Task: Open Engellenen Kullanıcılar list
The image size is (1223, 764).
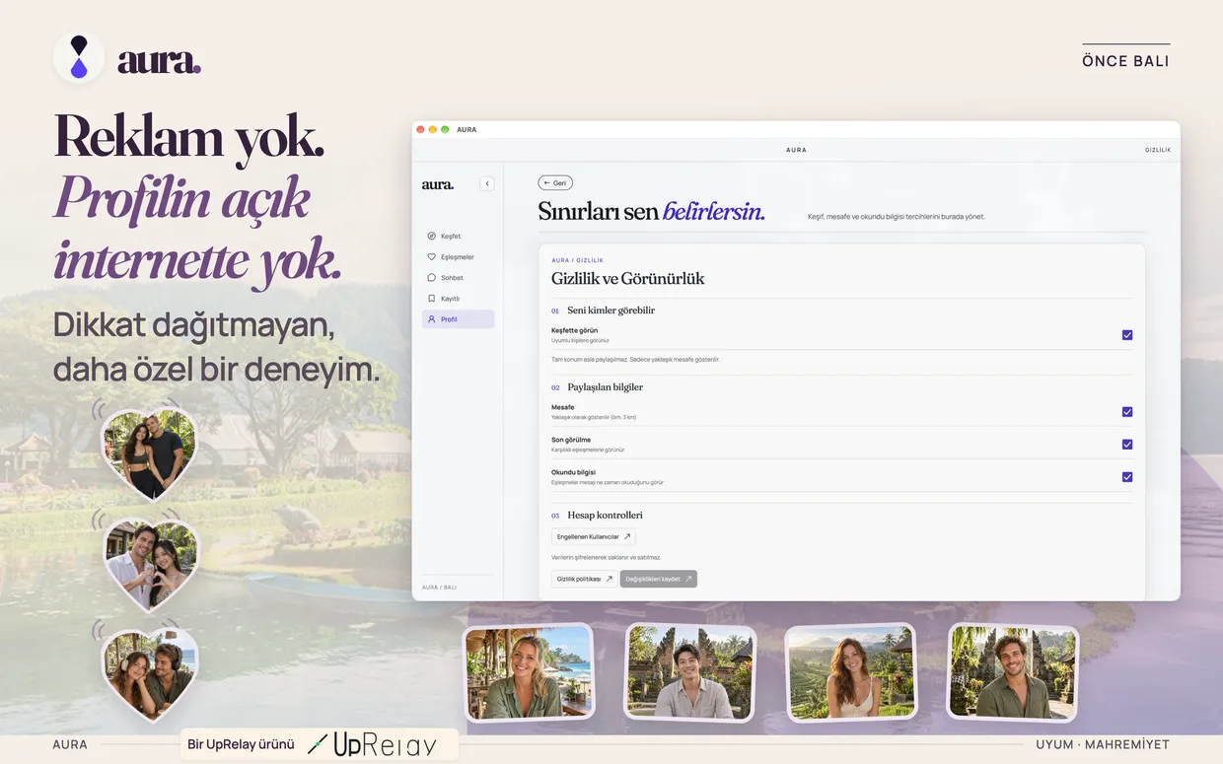Action: [x=594, y=537]
